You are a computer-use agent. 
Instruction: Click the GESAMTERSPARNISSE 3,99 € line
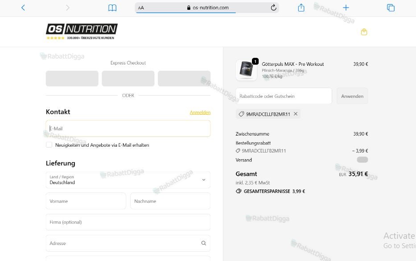pos(270,191)
